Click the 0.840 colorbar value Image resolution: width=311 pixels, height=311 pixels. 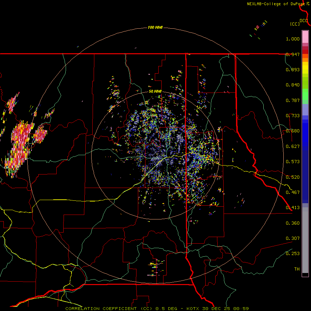[293, 85]
